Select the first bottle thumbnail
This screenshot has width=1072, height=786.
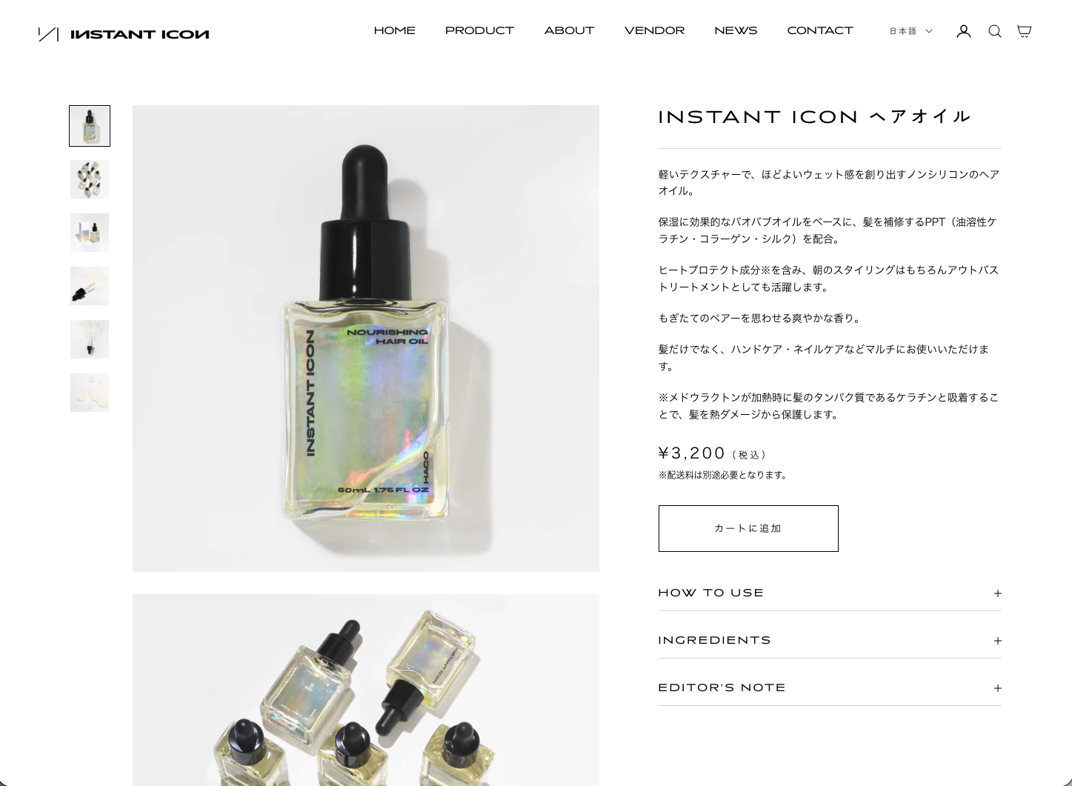pos(90,126)
